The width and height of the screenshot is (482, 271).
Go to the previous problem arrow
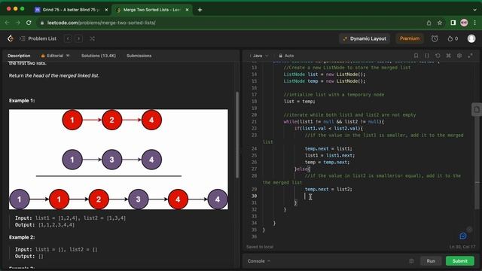click(x=69, y=38)
